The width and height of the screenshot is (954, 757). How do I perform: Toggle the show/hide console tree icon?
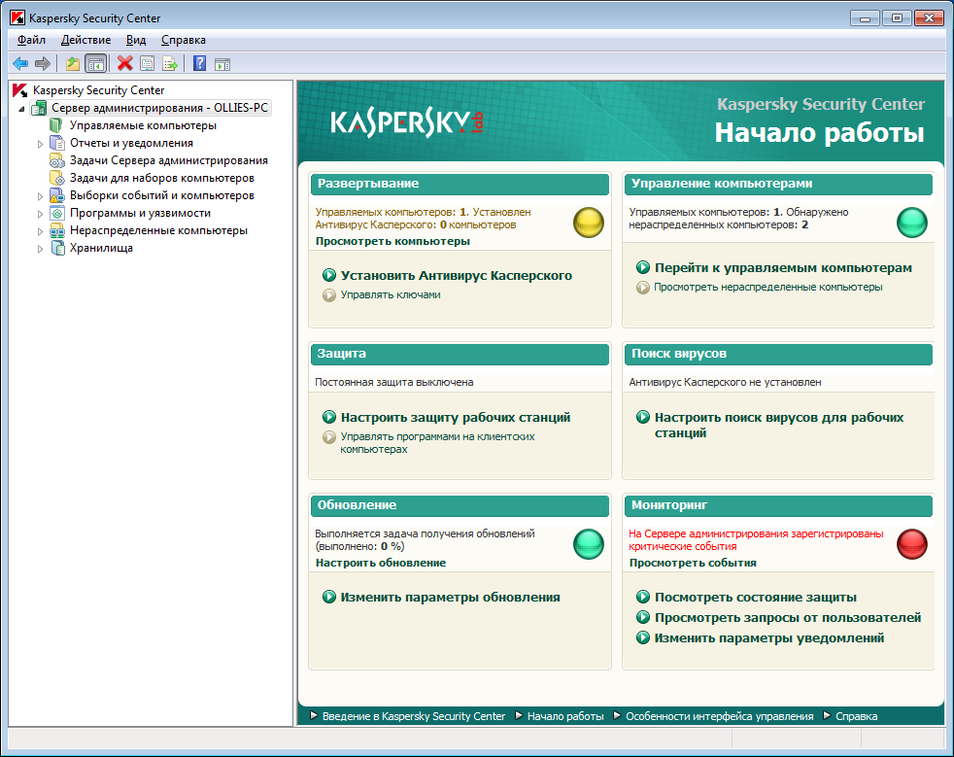[95, 63]
